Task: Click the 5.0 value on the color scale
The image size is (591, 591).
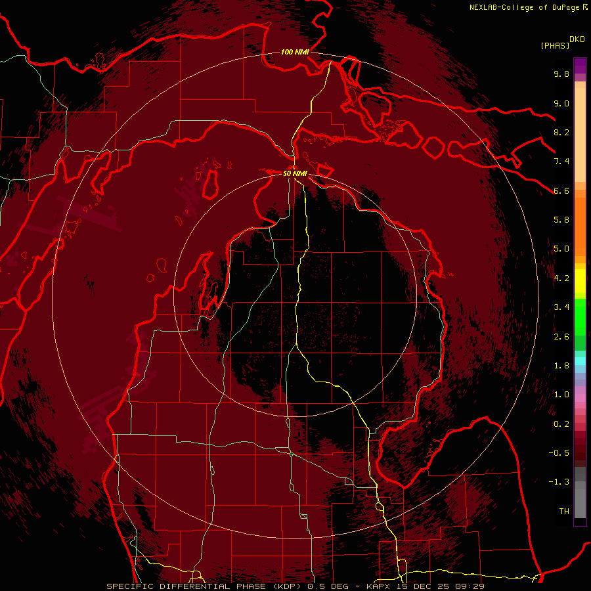Action: [x=561, y=249]
